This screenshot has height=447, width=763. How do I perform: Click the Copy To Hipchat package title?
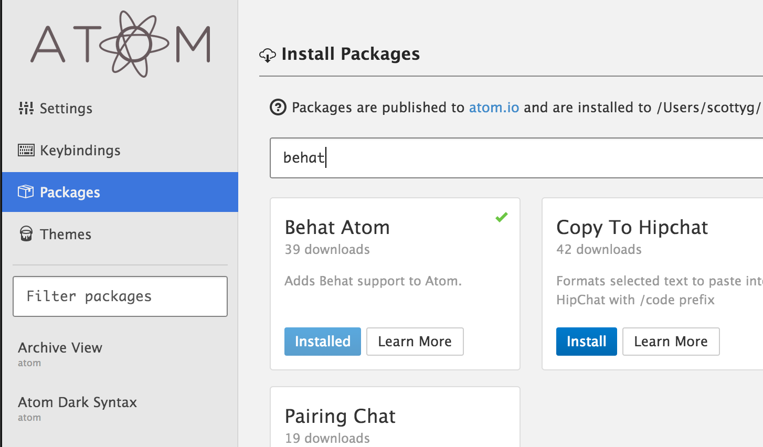(x=632, y=228)
